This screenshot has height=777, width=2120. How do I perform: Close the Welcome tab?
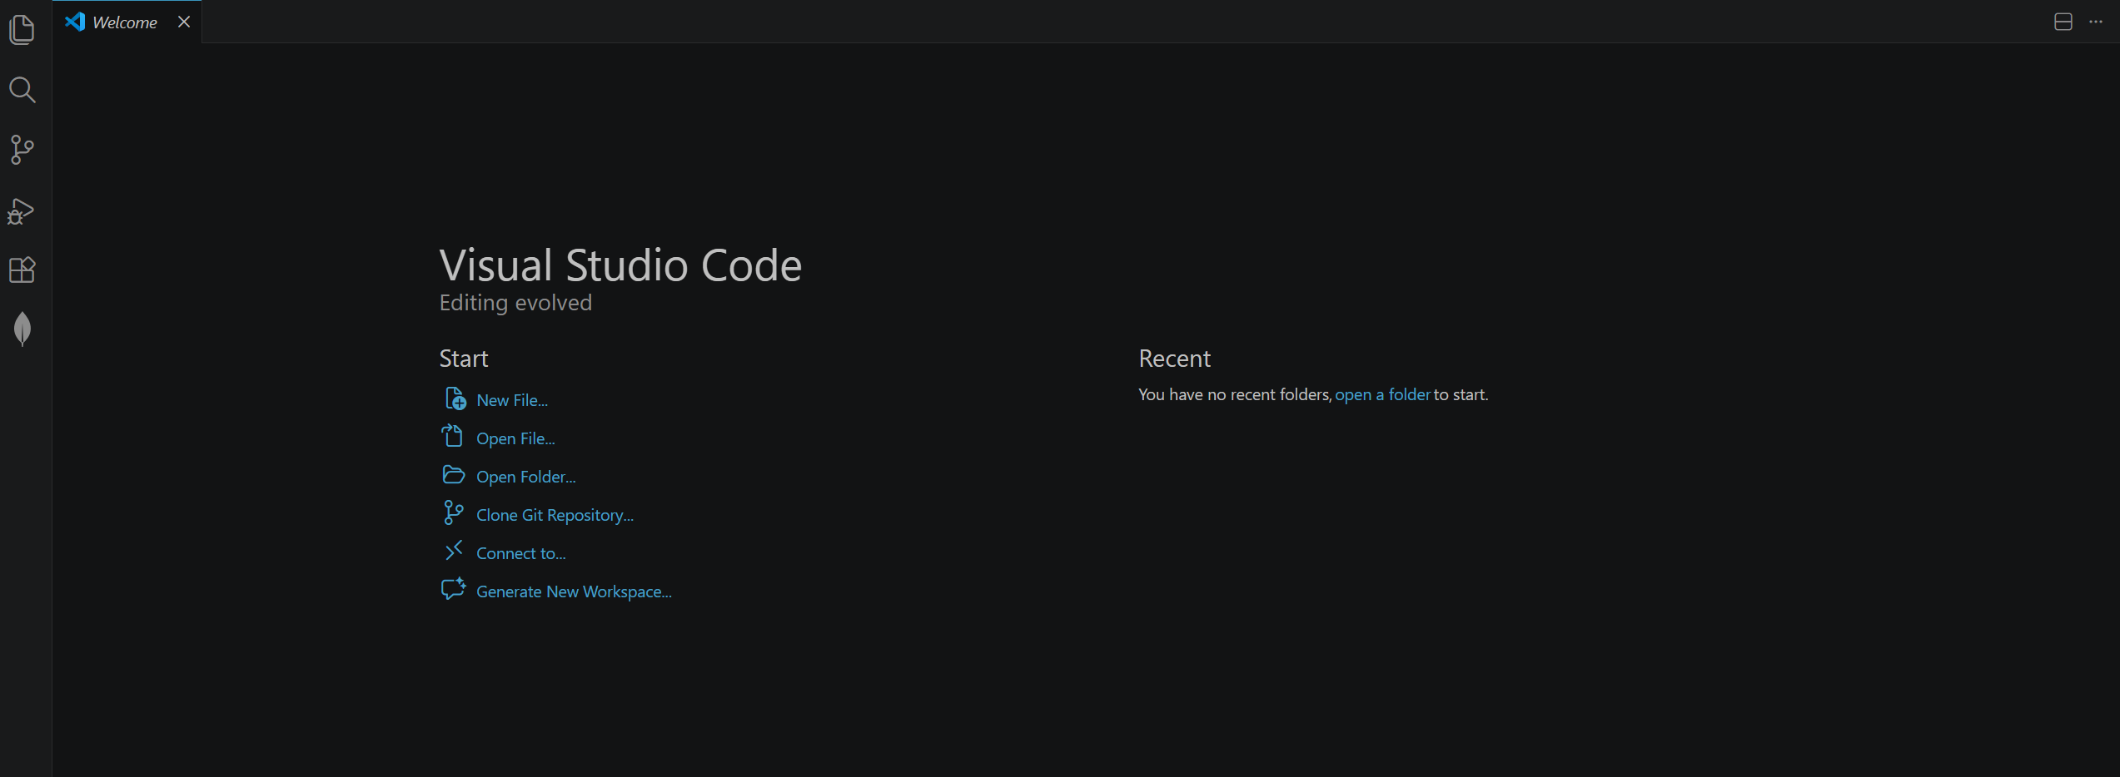(184, 22)
